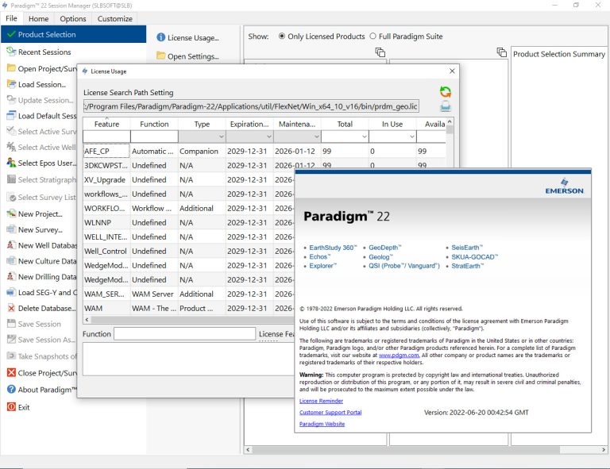
Task: Select Product Selection in sidebar
Action: (74, 34)
